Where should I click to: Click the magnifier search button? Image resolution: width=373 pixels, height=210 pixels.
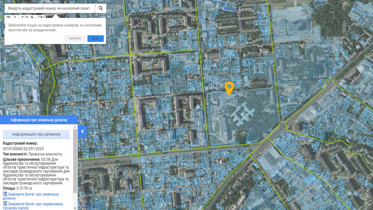pyautogui.click(x=101, y=8)
